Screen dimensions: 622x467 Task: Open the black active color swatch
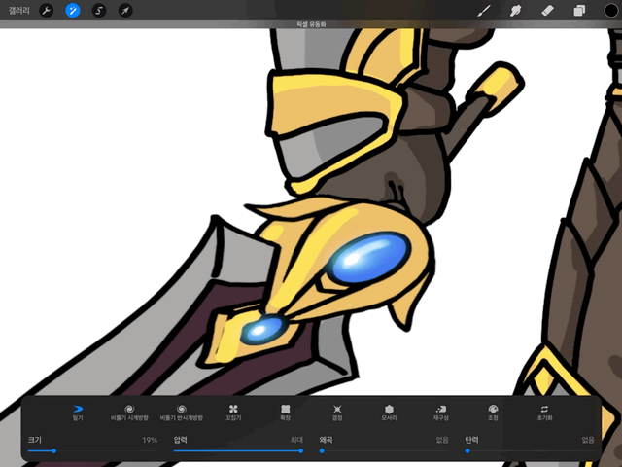(611, 11)
